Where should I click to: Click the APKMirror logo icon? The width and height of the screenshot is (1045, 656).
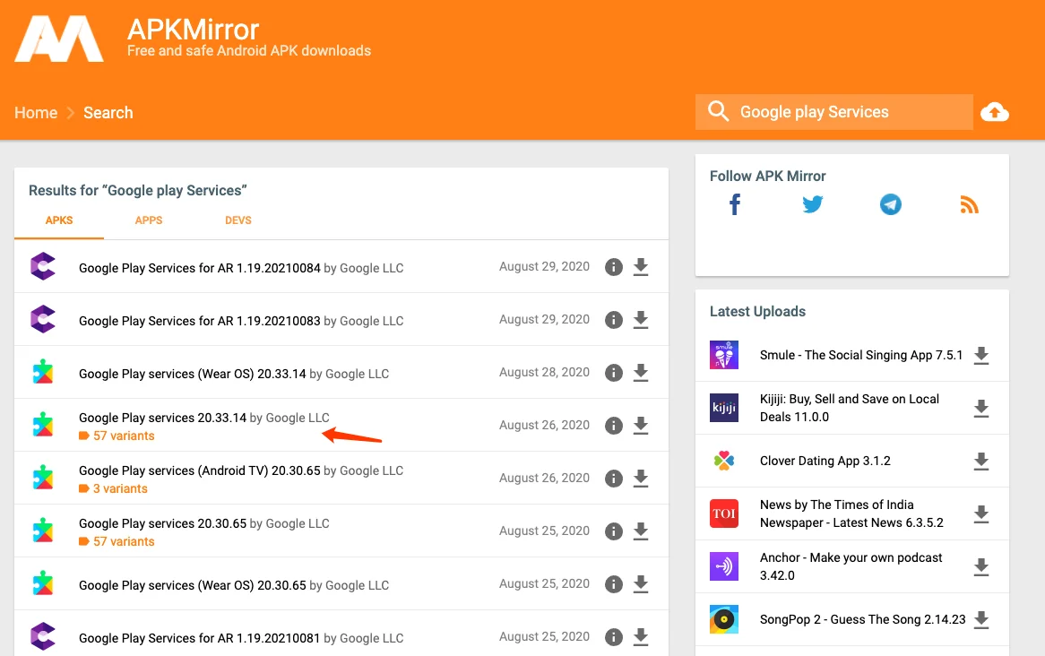pyautogui.click(x=59, y=39)
